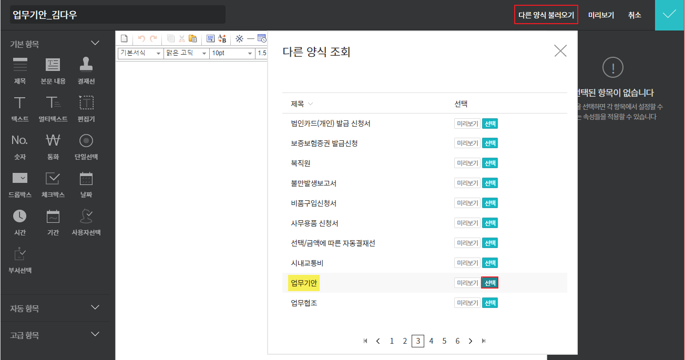
Task: Click the form title field 업무기안_김다우
Action: [x=117, y=15]
